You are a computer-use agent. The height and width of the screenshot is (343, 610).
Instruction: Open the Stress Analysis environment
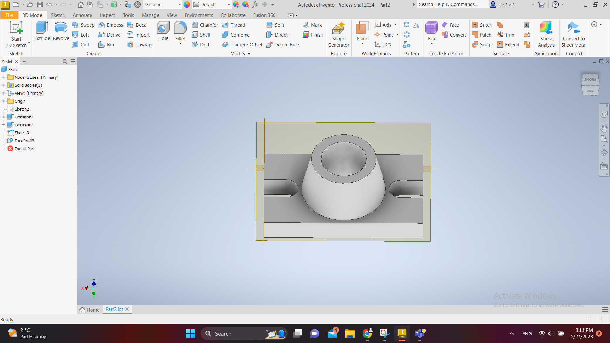[546, 33]
